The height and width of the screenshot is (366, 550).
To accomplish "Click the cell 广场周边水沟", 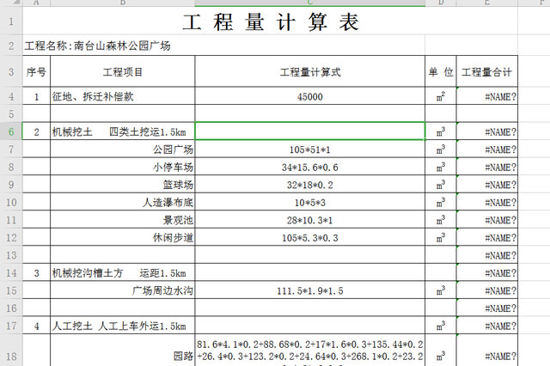I will [122, 290].
